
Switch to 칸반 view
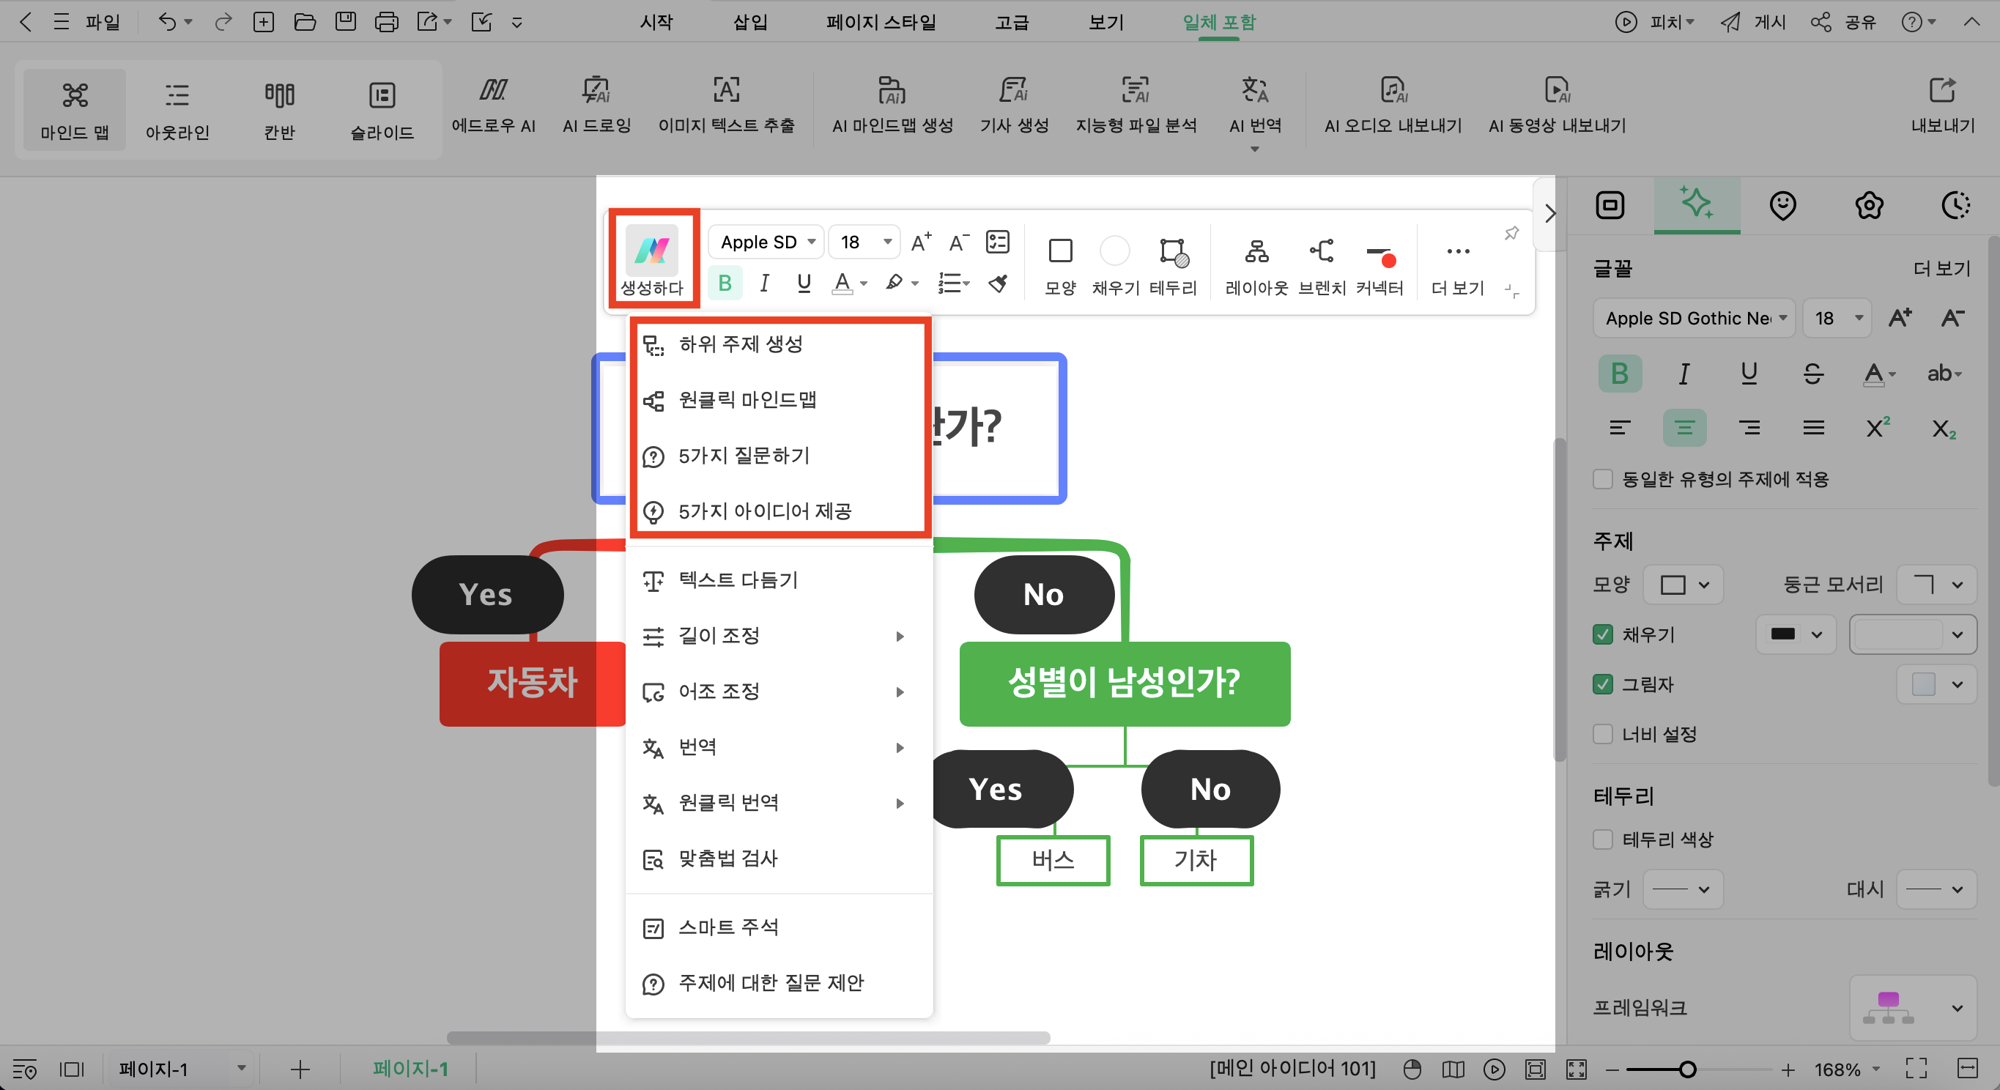280,109
